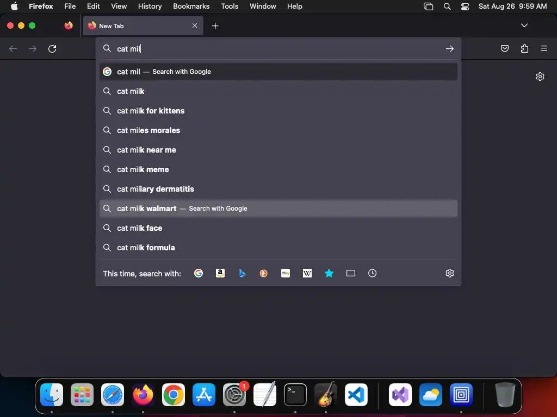Open the Bookmarks menu
Screen dimensions: 557x417
(x=191, y=6)
